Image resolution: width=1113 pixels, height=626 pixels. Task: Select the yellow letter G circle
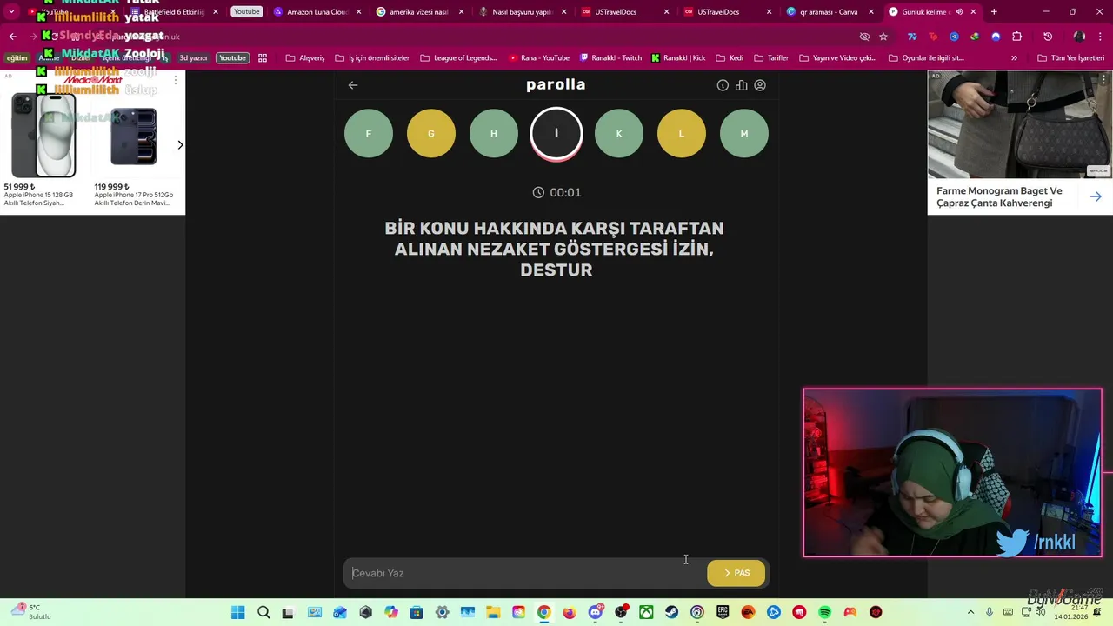click(431, 133)
